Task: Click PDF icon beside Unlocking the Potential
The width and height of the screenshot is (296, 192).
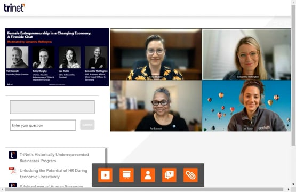Action: (13, 171)
